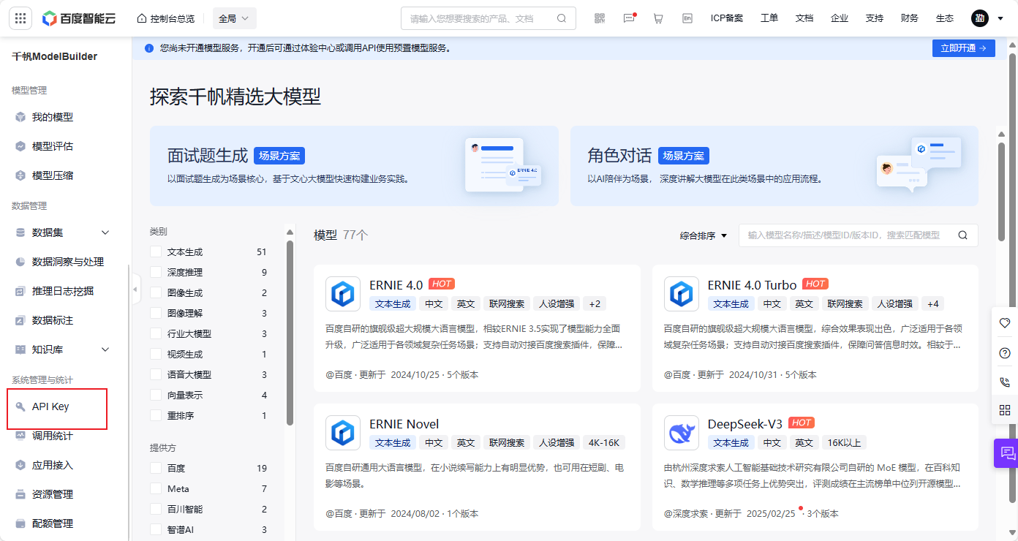Image resolution: width=1018 pixels, height=541 pixels.
Task: Expand the 知识库 sidebar chevron
Action: 105,349
